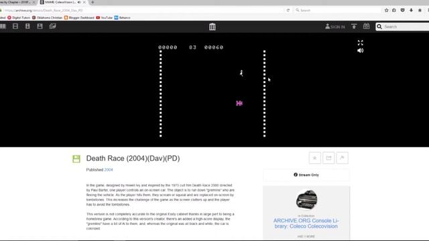Close the MAME ColecoVision tab
Screen dimensions: 429x241
tap(84, 2)
